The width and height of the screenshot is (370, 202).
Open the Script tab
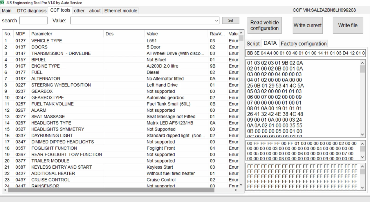pos(253,44)
